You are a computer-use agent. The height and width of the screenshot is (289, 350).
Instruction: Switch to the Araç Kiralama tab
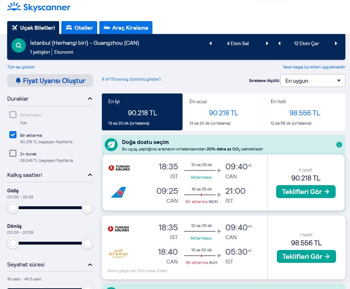pyautogui.click(x=126, y=28)
